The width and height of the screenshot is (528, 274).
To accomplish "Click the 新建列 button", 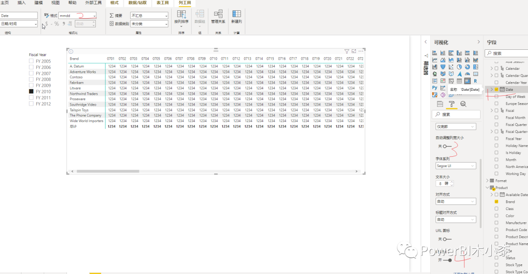I will 237,17.
